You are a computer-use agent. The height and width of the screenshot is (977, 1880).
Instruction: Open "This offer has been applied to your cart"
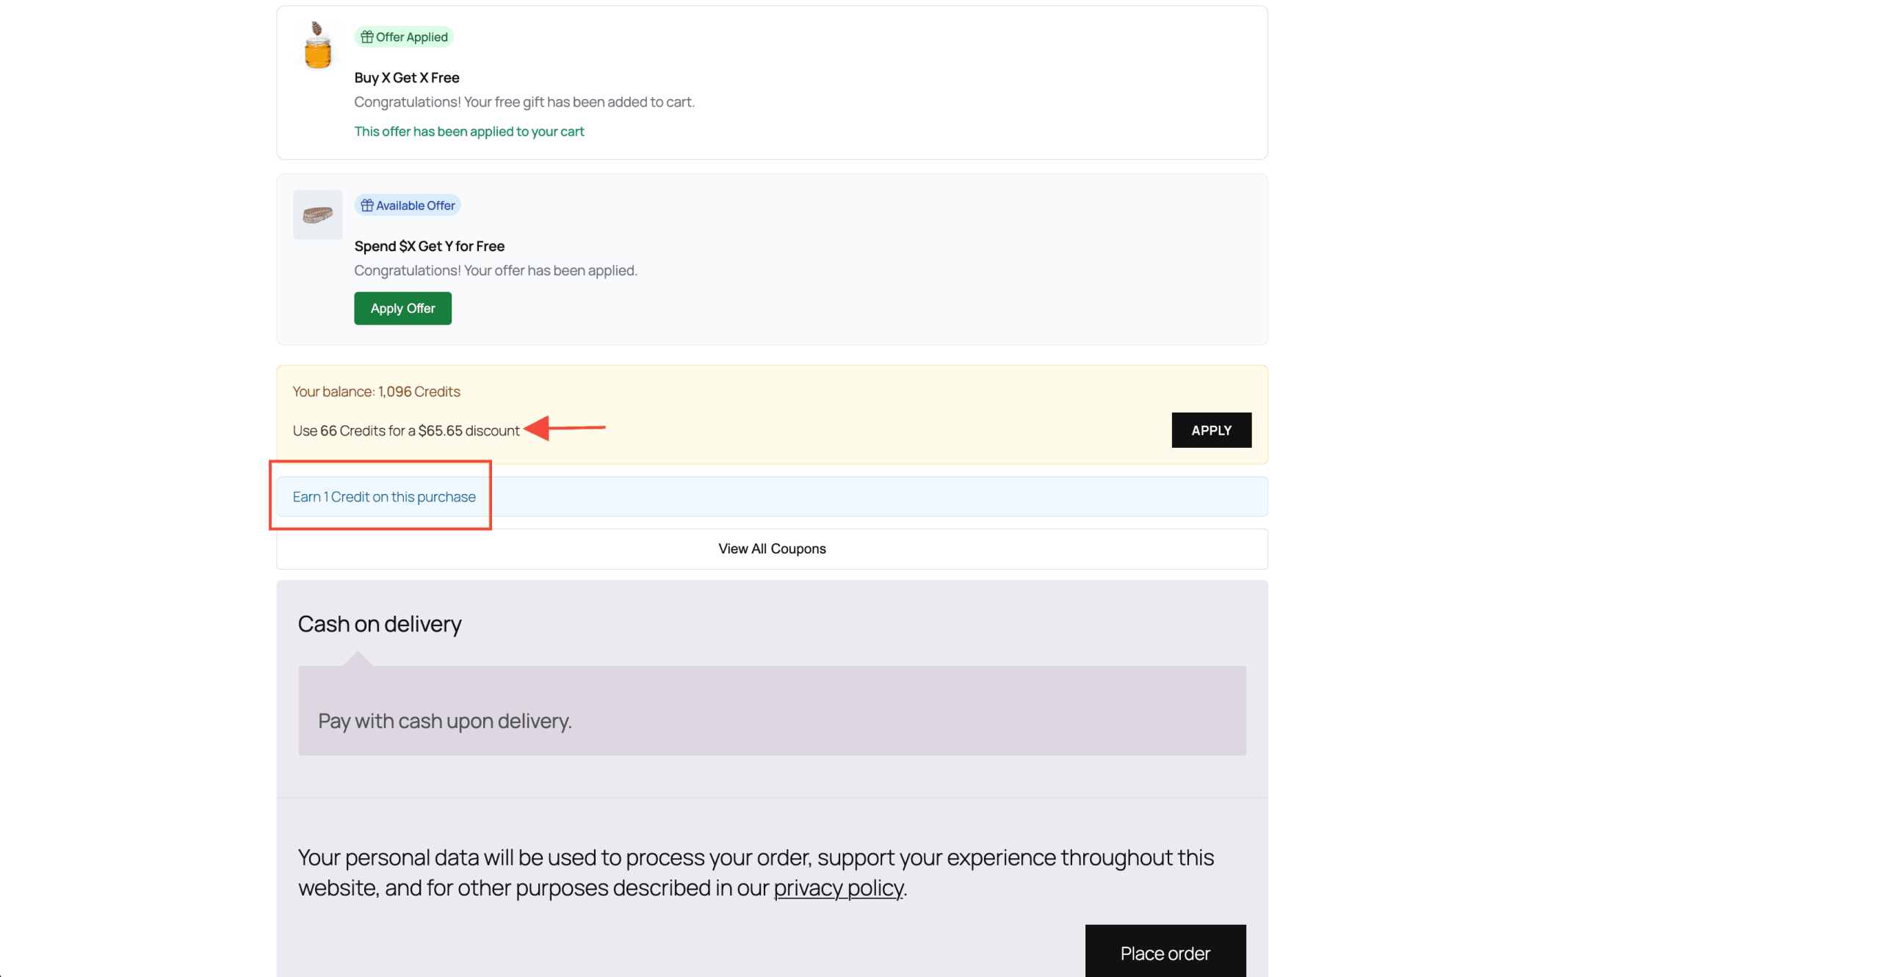tap(469, 131)
